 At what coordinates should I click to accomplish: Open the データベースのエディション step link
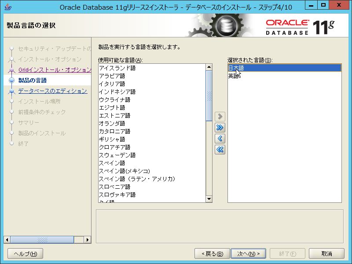point(53,91)
